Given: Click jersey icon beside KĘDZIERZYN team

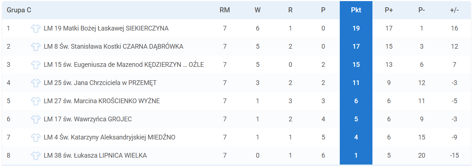Looking at the screenshot, I should [36, 65].
